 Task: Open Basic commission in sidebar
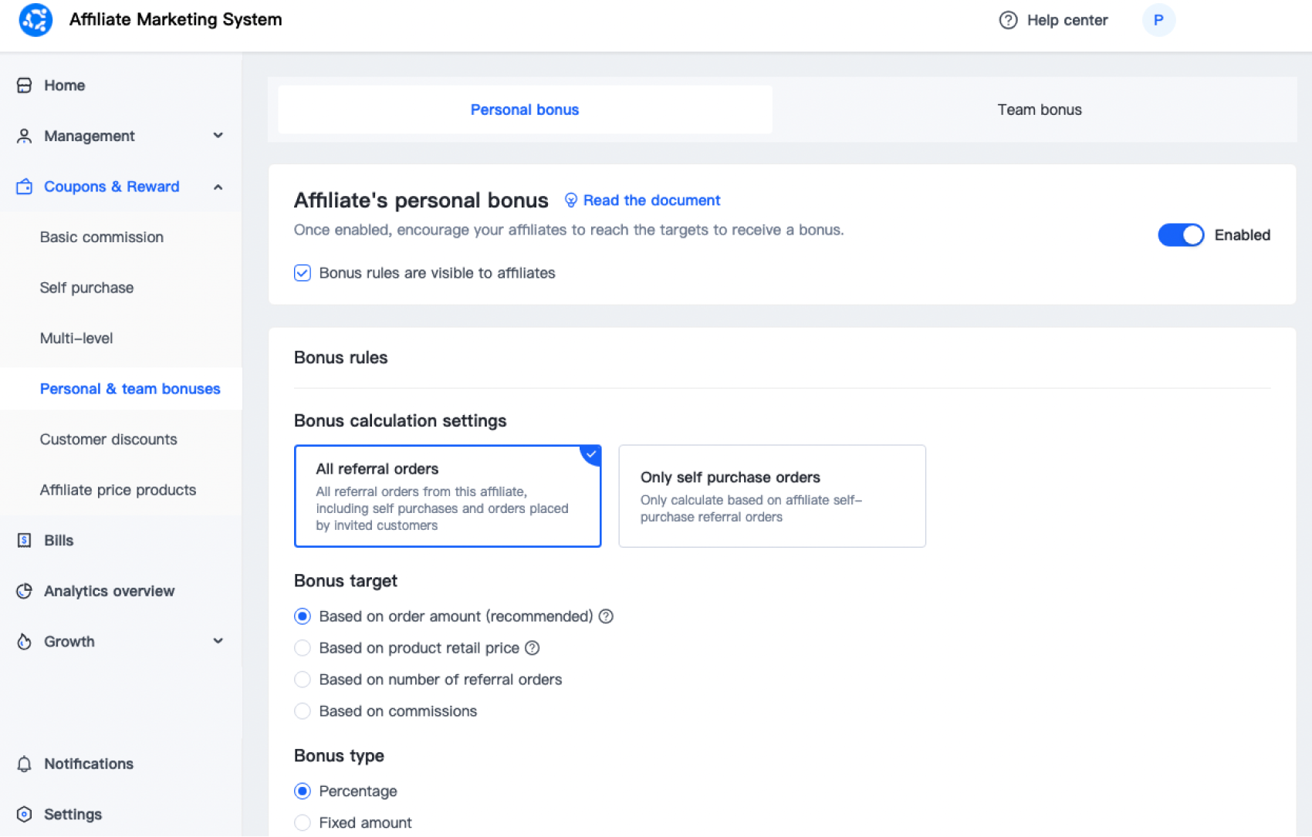tap(102, 238)
